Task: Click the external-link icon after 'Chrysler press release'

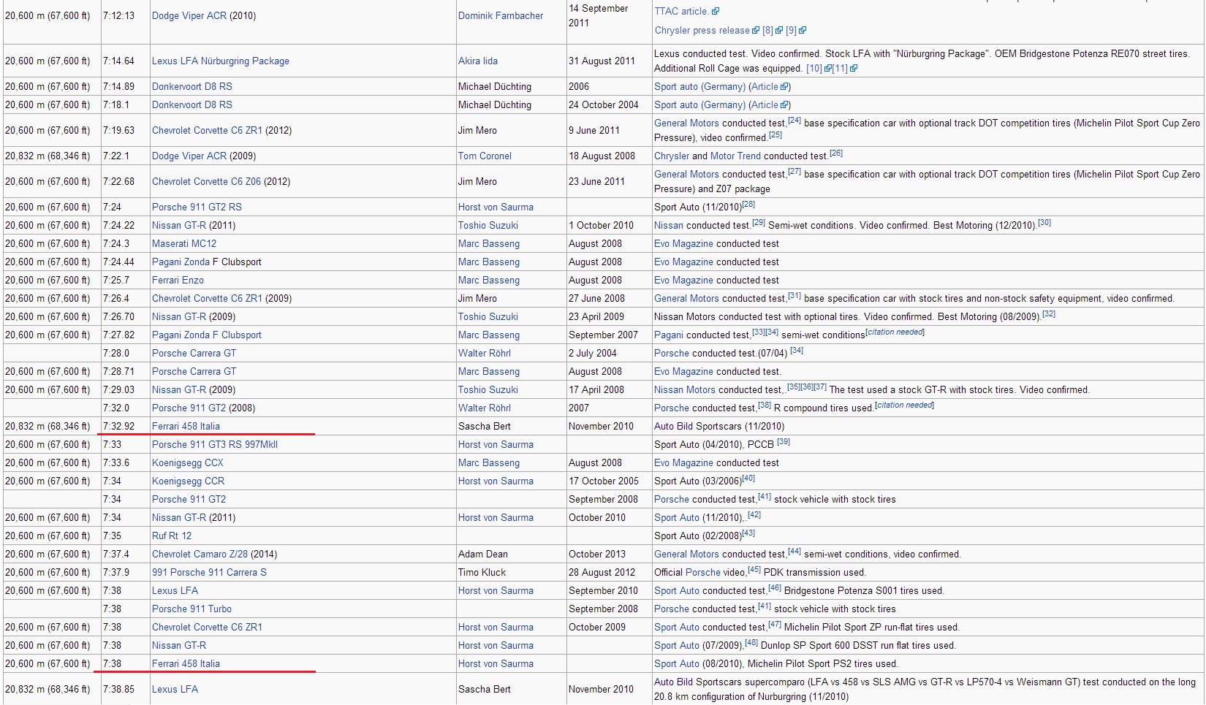Action: (756, 31)
